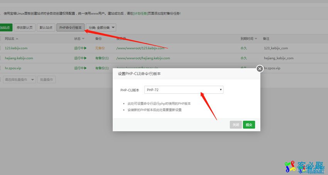Screen dimensions: 328x175
Task: Expand the 分类: 全部分类 category filter
Action: (x=101, y=28)
